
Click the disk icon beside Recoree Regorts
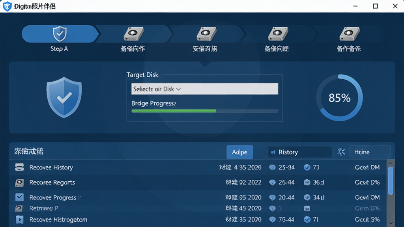coord(19,182)
